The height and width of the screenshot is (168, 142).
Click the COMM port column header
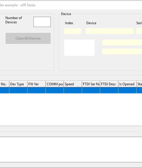point(55,84)
